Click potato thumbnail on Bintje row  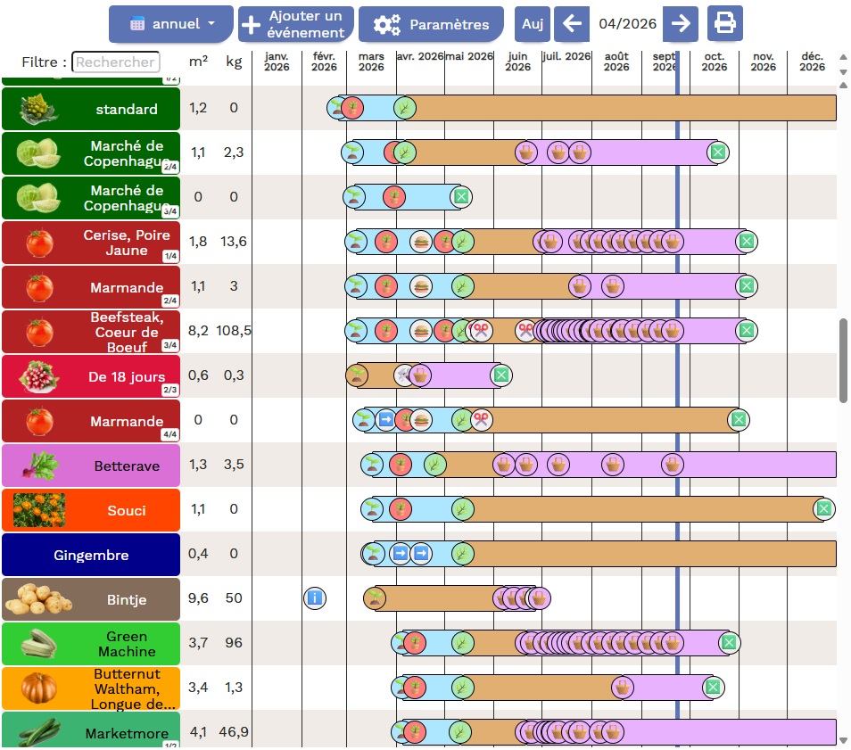point(38,599)
